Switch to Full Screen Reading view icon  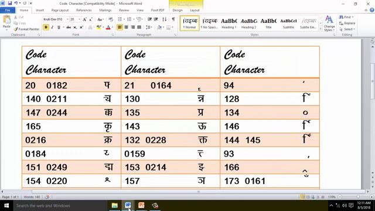pyautogui.click(x=308, y=197)
